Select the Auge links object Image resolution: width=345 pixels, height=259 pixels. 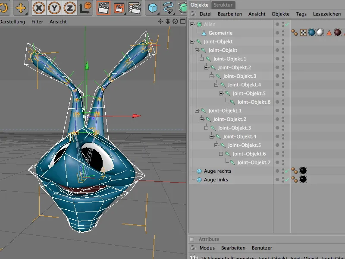(216, 180)
